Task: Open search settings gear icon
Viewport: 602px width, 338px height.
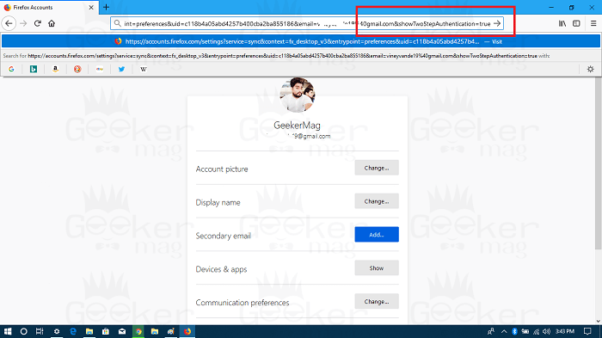Action: point(591,69)
